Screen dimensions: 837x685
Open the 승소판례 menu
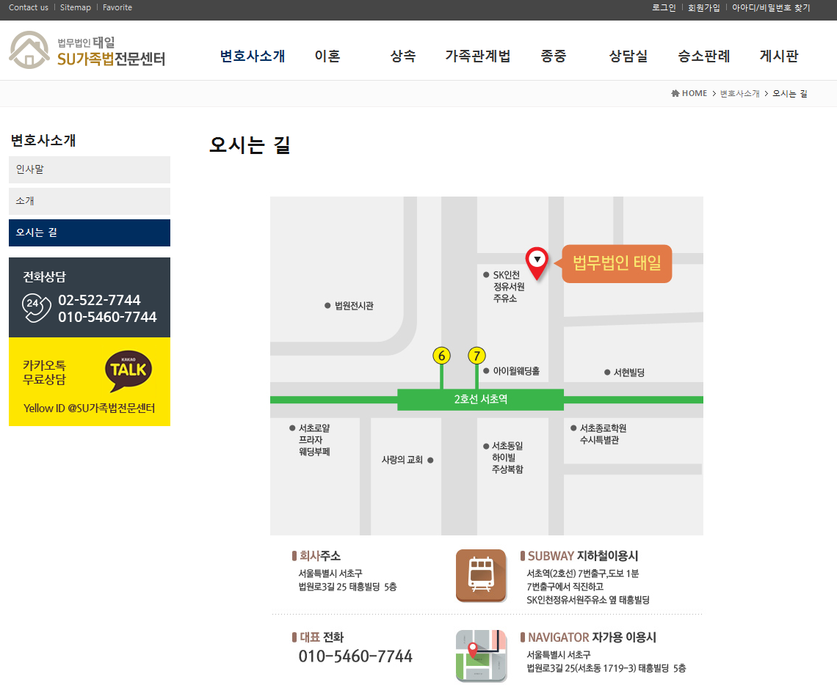click(x=703, y=56)
